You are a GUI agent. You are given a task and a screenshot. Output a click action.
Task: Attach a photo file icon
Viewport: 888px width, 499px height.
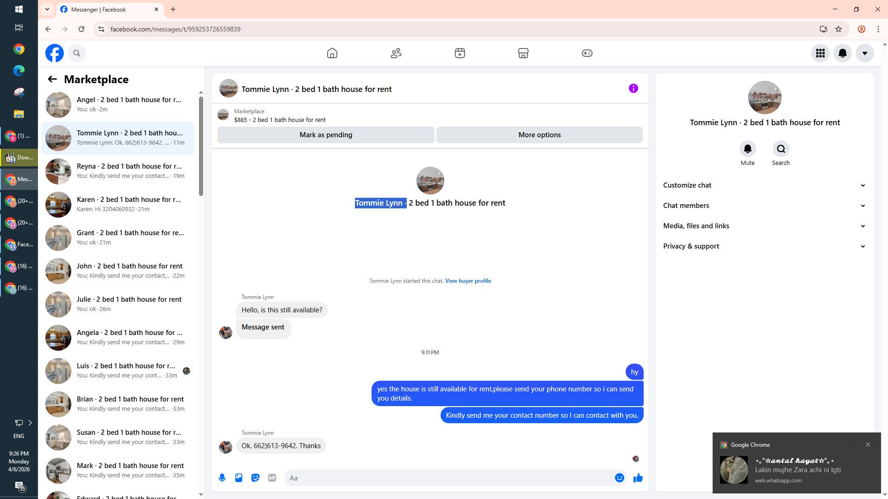point(239,478)
